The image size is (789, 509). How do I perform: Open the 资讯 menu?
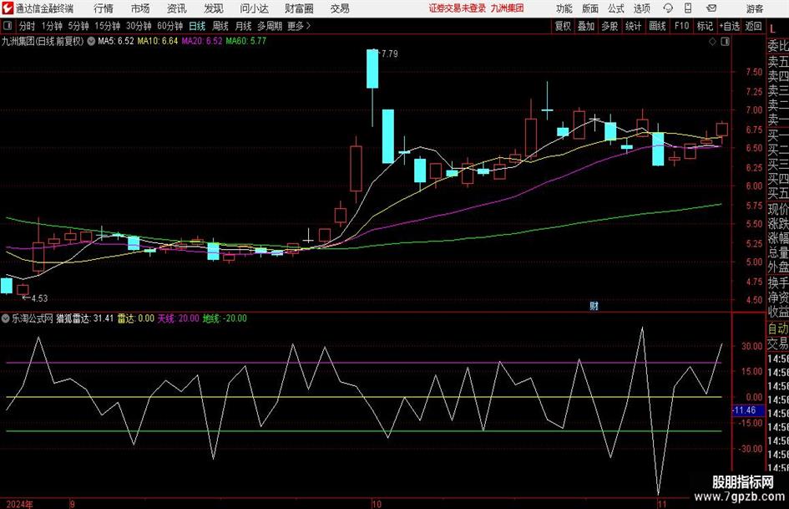(177, 8)
